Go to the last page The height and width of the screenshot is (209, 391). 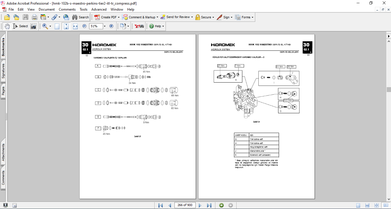[209, 205]
